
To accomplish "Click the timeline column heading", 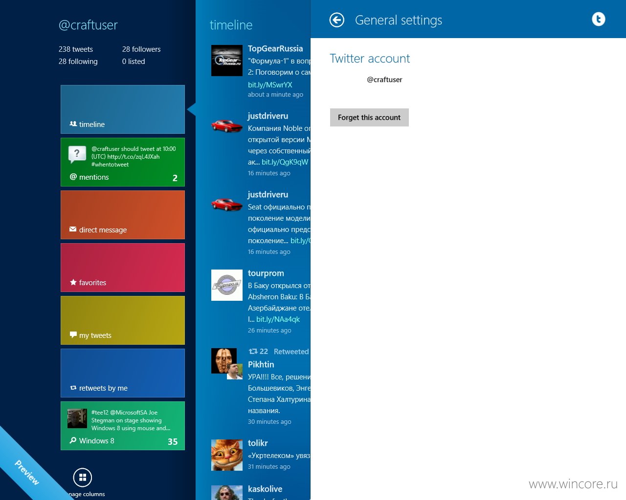I will pyautogui.click(x=231, y=25).
